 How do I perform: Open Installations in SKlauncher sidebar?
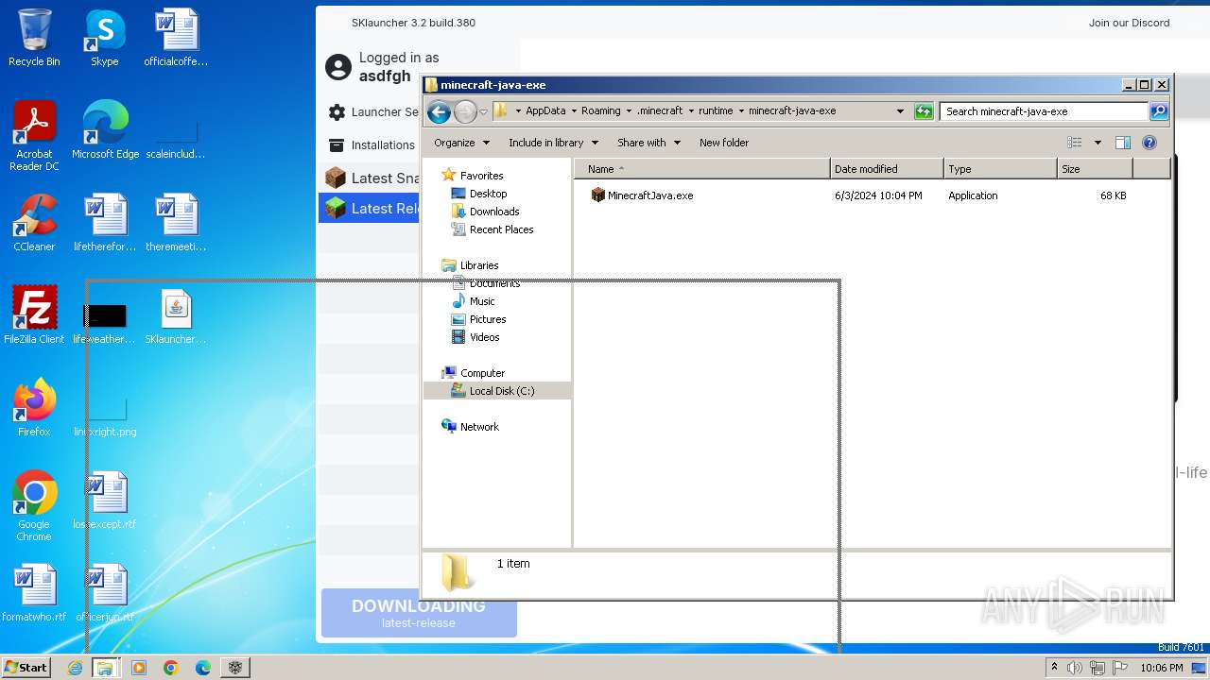372,145
